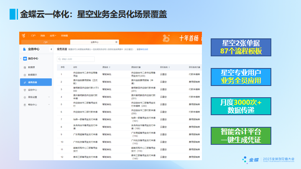The height and width of the screenshot is (169, 301).
Task: Click the 高级设置 gear icon
Action: coord(25,97)
